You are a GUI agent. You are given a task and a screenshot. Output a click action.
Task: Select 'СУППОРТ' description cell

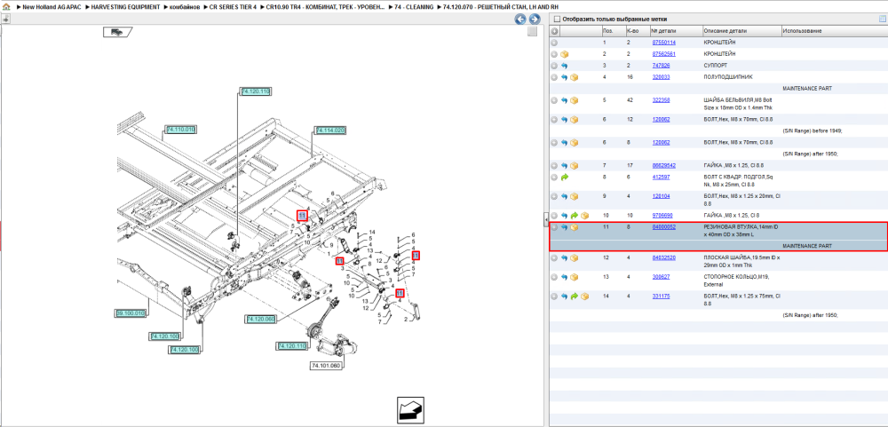pos(715,66)
